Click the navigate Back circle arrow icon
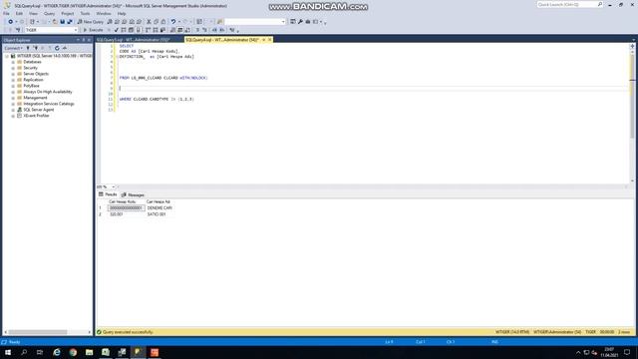Image resolution: width=638 pixels, height=359 pixels. click(10, 22)
